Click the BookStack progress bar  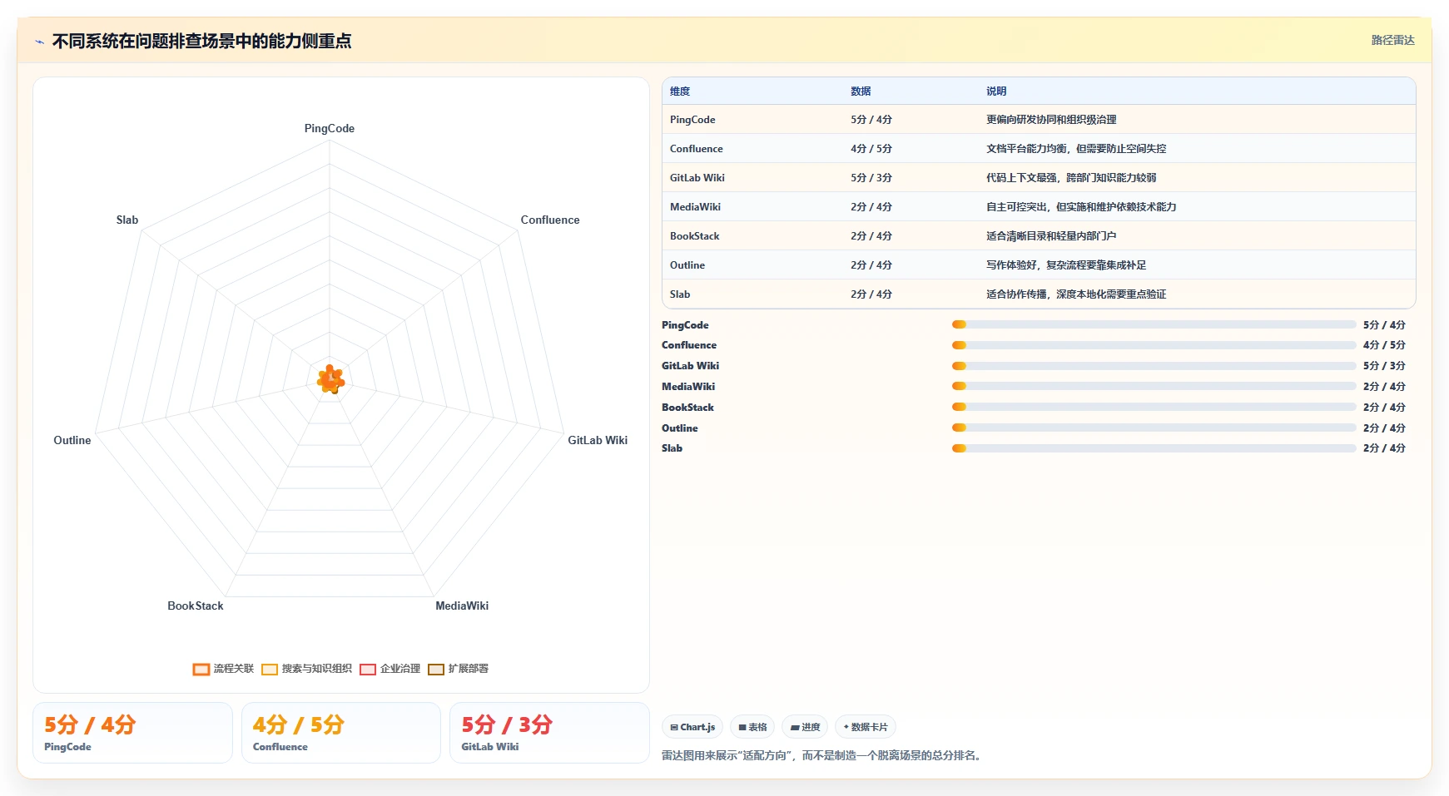[1154, 408]
